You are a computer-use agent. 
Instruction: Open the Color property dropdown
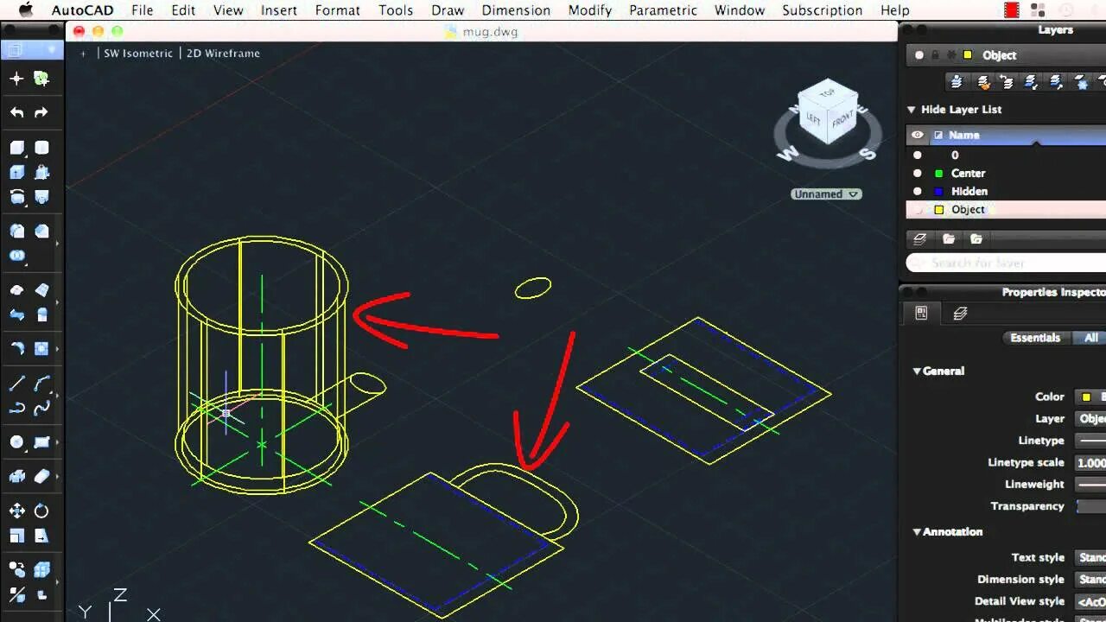point(1091,397)
